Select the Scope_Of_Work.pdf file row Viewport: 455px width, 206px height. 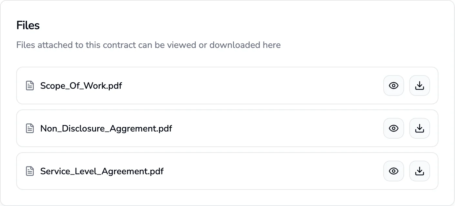(x=227, y=86)
